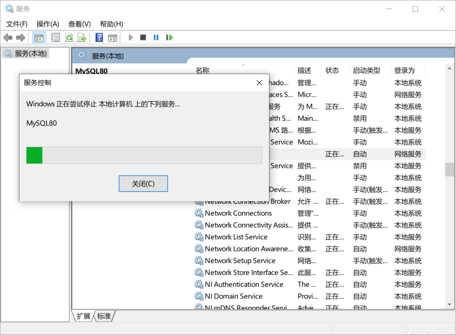Close the 服务控制 dialog with X
This screenshot has height=335, width=456.
coord(259,83)
